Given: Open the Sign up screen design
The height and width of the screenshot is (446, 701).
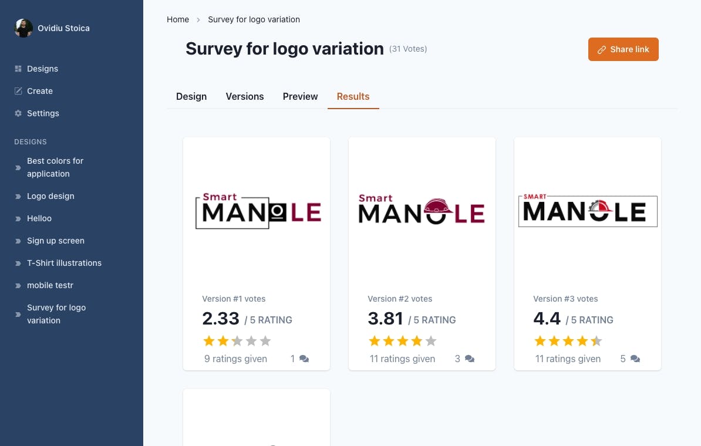Looking at the screenshot, I should [x=55, y=241].
